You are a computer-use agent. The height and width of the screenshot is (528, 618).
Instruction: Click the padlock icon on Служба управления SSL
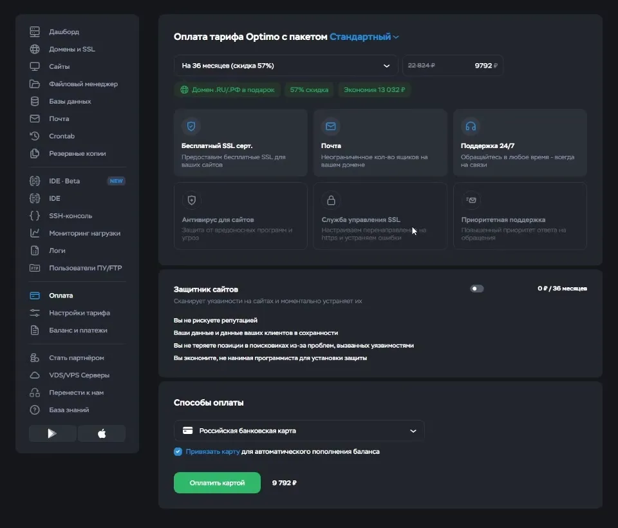[x=331, y=200]
